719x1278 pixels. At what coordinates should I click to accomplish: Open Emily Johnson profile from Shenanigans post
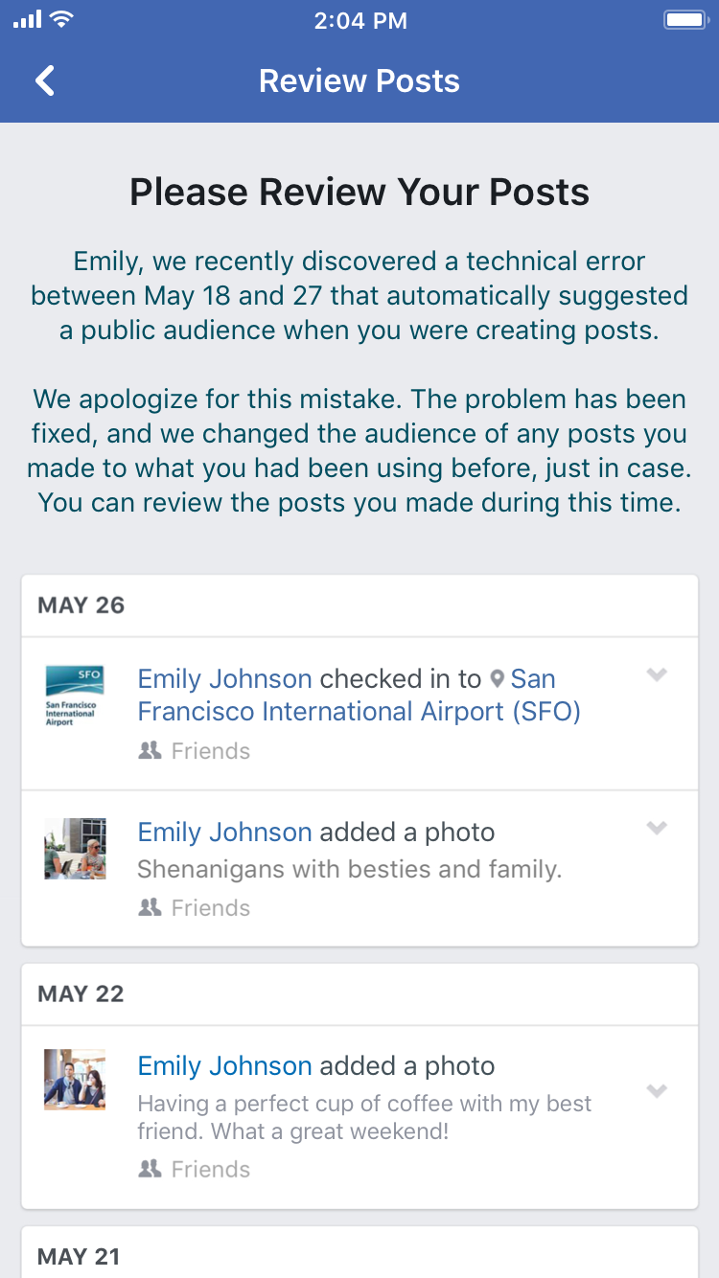[x=224, y=833]
